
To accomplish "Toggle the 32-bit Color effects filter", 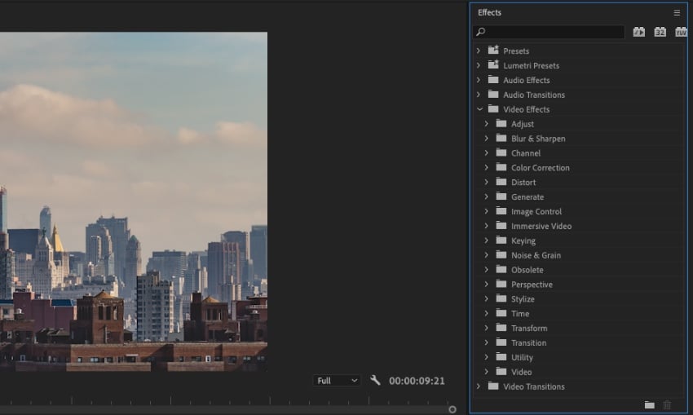I will point(660,32).
